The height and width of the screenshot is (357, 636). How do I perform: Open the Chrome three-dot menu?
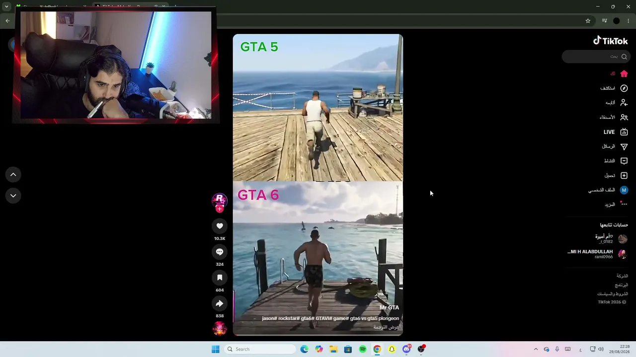pos(629,21)
